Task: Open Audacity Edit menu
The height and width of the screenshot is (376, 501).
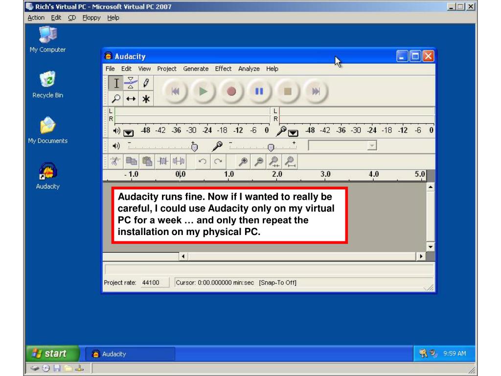Action: coord(126,69)
